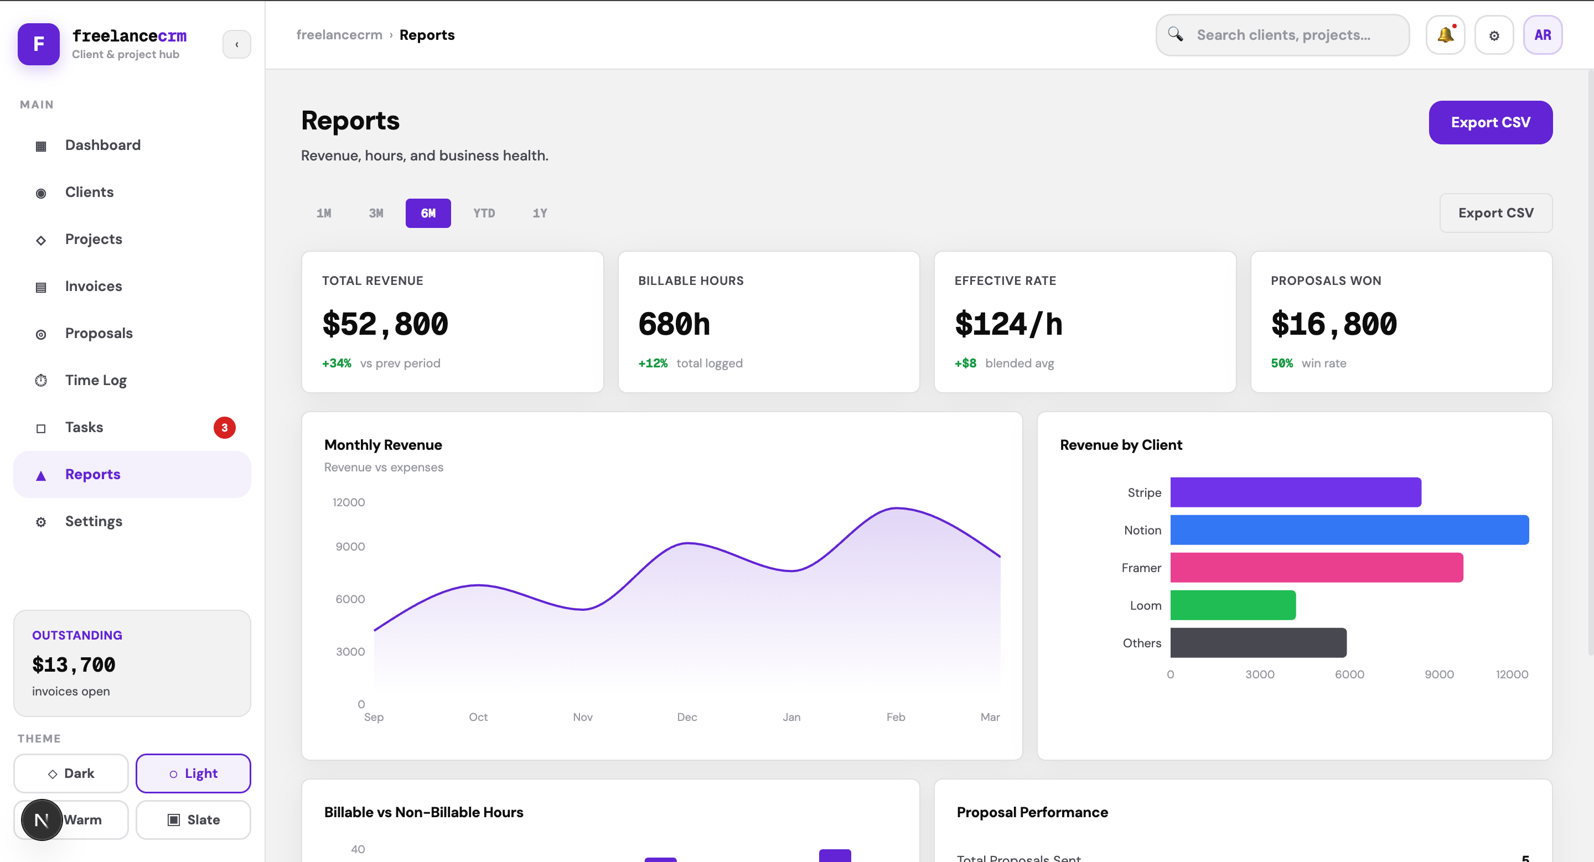Select the Clients sidebar icon
Screen dimensions: 1594x862
point(41,193)
